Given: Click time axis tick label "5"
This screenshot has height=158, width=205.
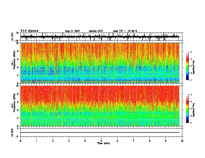Looking at the screenshot, I should click(x=101, y=141).
